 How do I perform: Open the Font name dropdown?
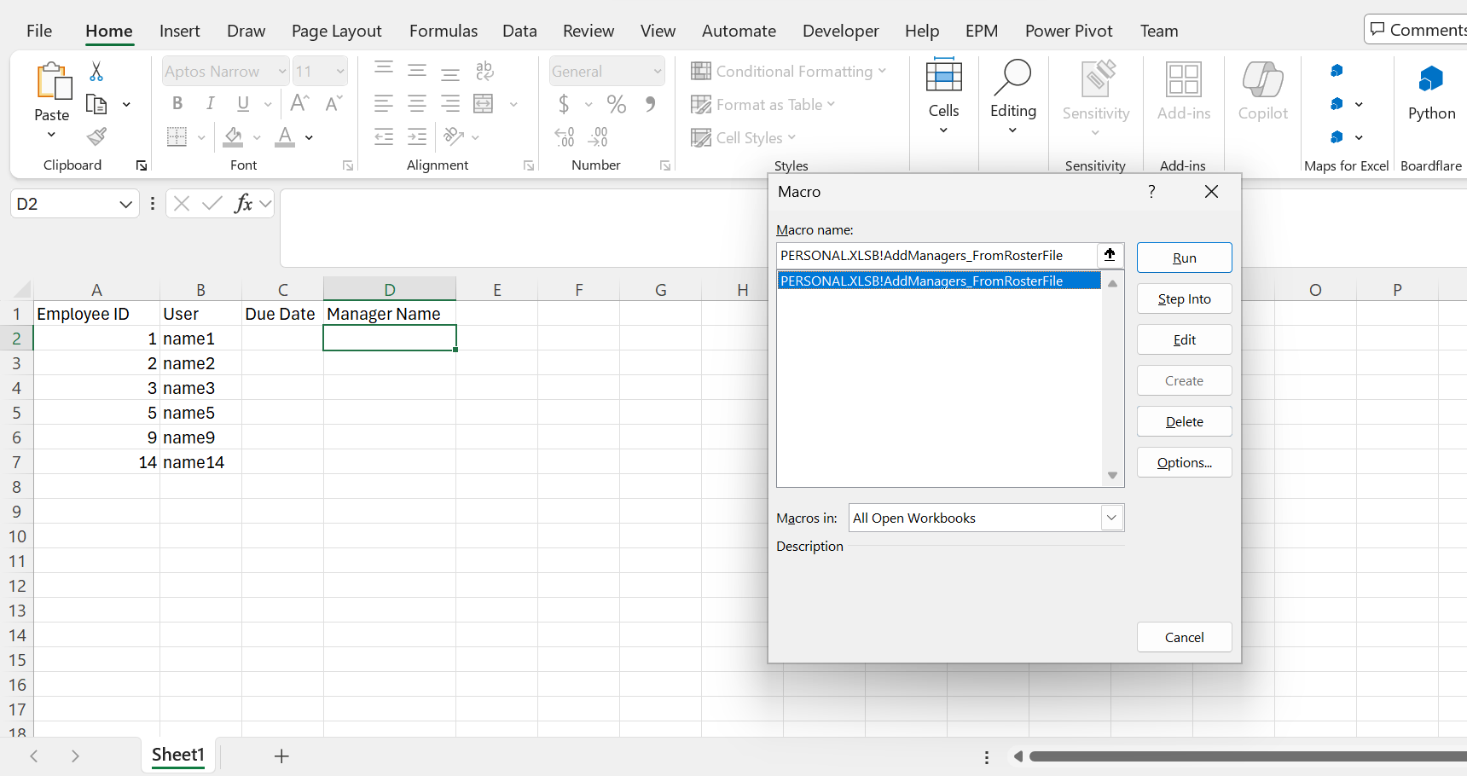point(282,72)
